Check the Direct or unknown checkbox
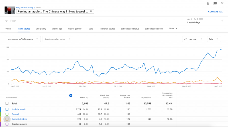The height and width of the screenshot is (127, 228). (7, 124)
